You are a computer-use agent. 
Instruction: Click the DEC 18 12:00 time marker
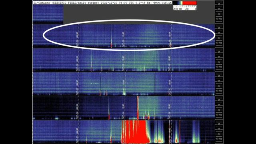point(124,63)
